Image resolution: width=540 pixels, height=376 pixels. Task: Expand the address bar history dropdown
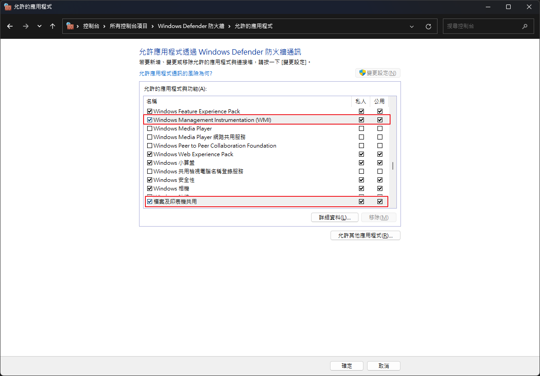coord(411,27)
